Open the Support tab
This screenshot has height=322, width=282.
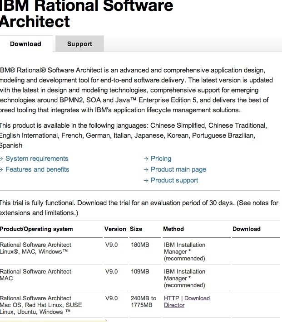coord(79,44)
